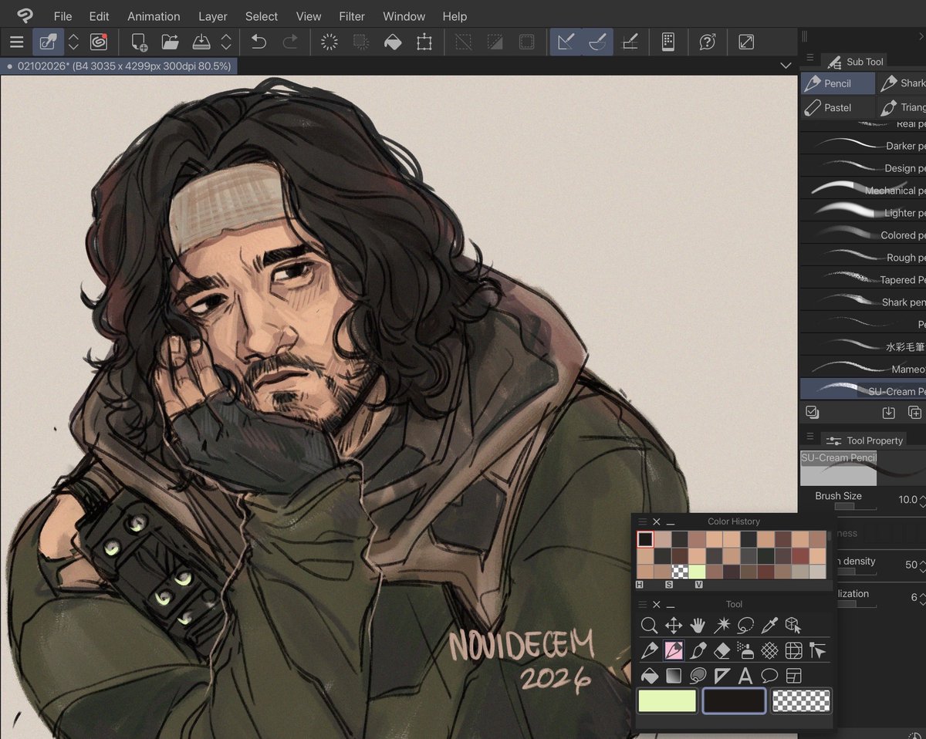The height and width of the screenshot is (739, 926).
Task: Expand canvas tab list chevron
Action: pyautogui.click(x=786, y=66)
